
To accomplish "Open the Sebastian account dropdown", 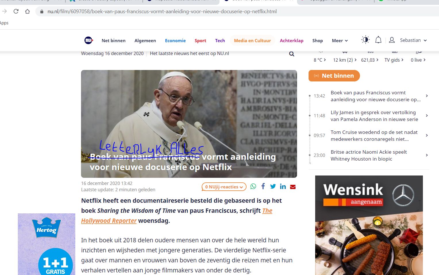I will [413, 40].
